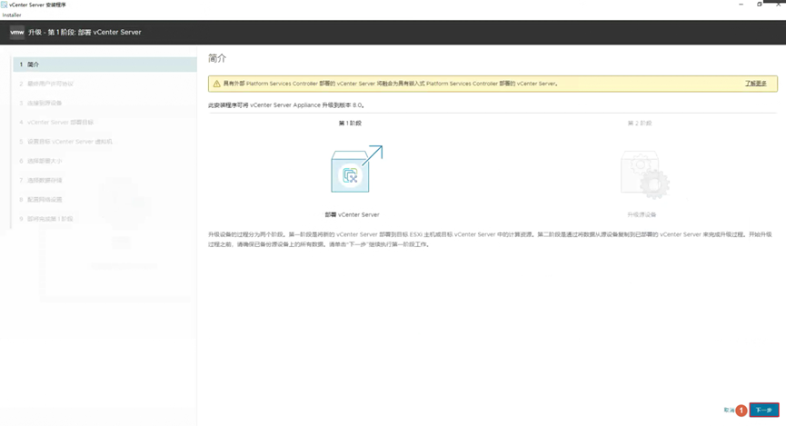Click the yellow warning triangle icon
The height and width of the screenshot is (426, 786).
pyautogui.click(x=216, y=84)
